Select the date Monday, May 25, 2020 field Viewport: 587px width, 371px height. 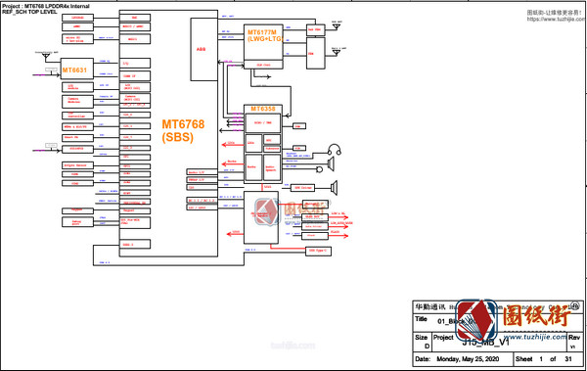click(468, 359)
